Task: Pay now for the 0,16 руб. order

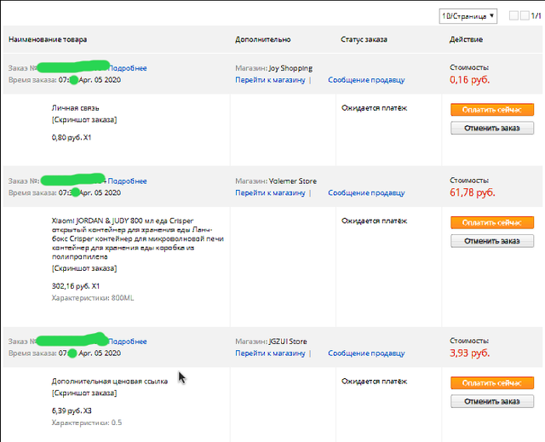Action: (492, 110)
